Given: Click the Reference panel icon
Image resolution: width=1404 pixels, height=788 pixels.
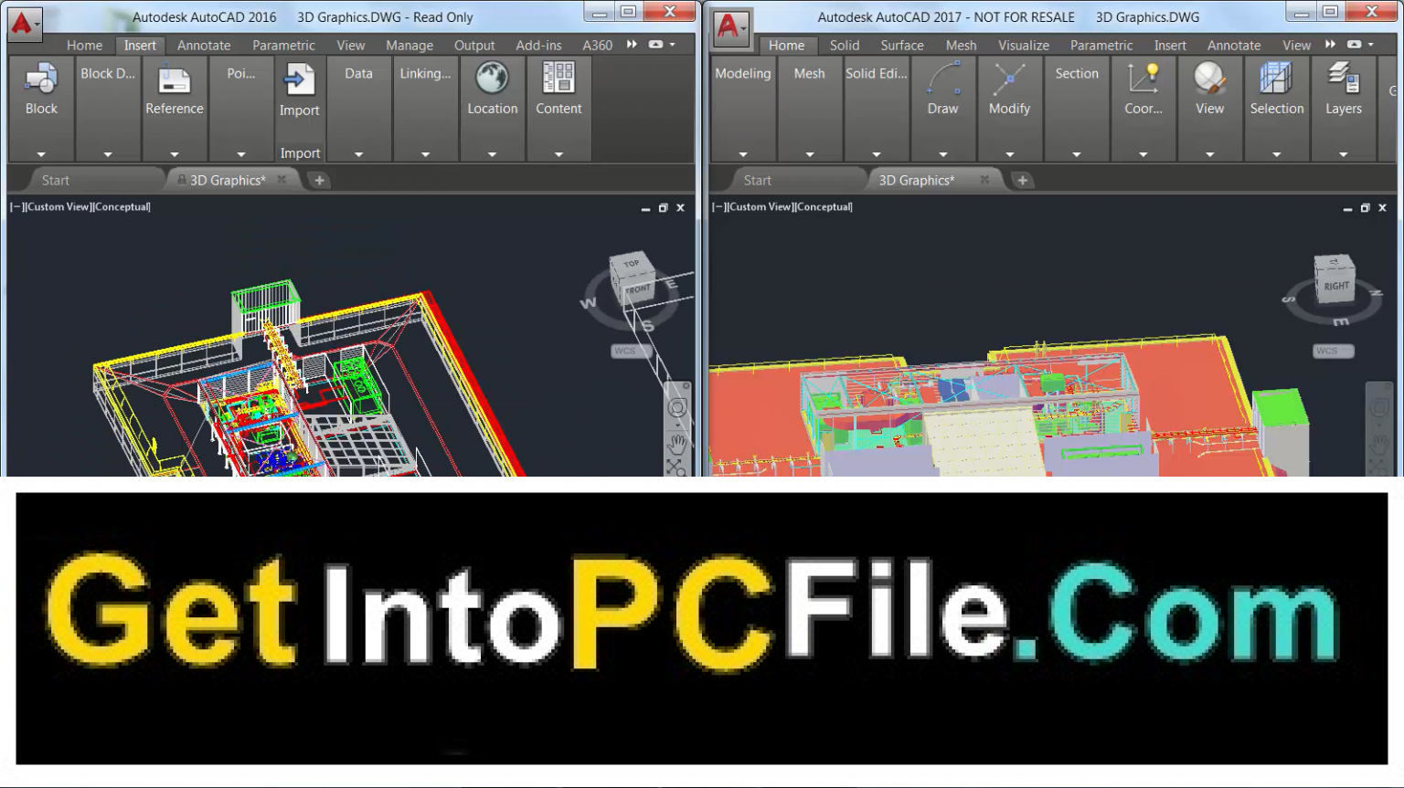Looking at the screenshot, I should click(x=174, y=79).
